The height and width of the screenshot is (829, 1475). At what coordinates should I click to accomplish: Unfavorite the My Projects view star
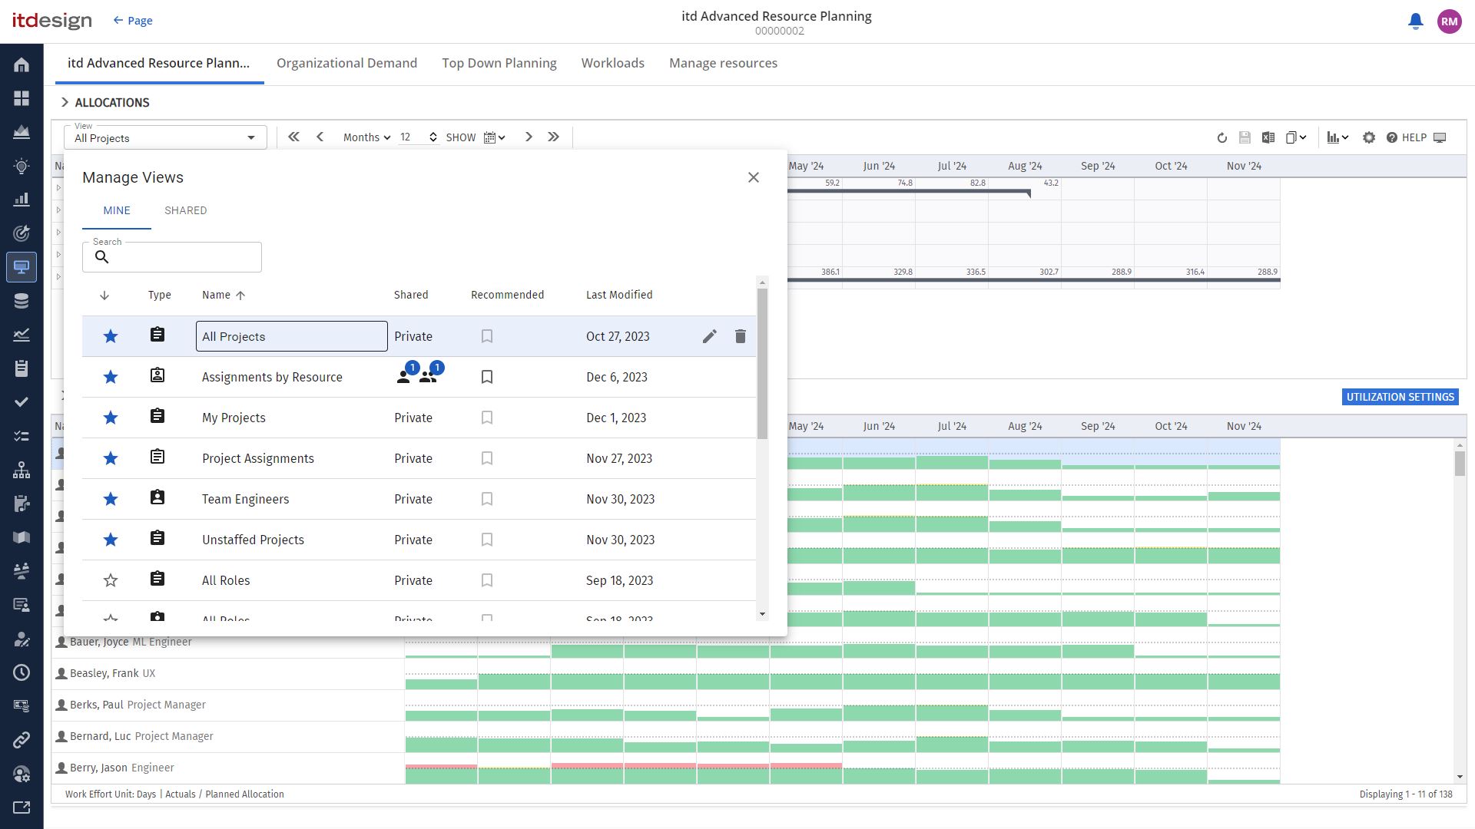(111, 418)
